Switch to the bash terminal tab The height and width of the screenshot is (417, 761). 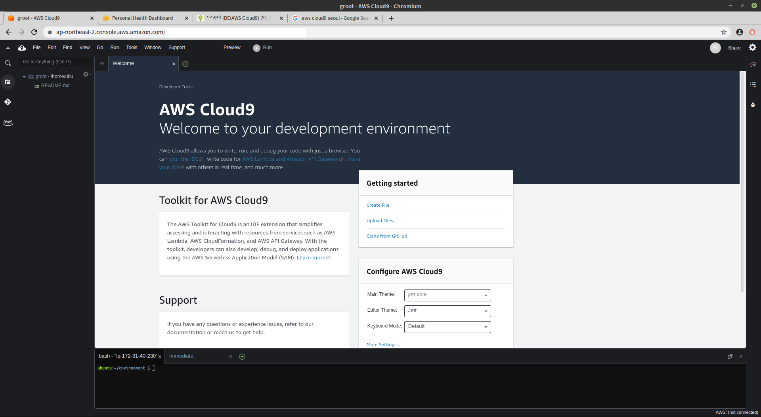tap(127, 356)
